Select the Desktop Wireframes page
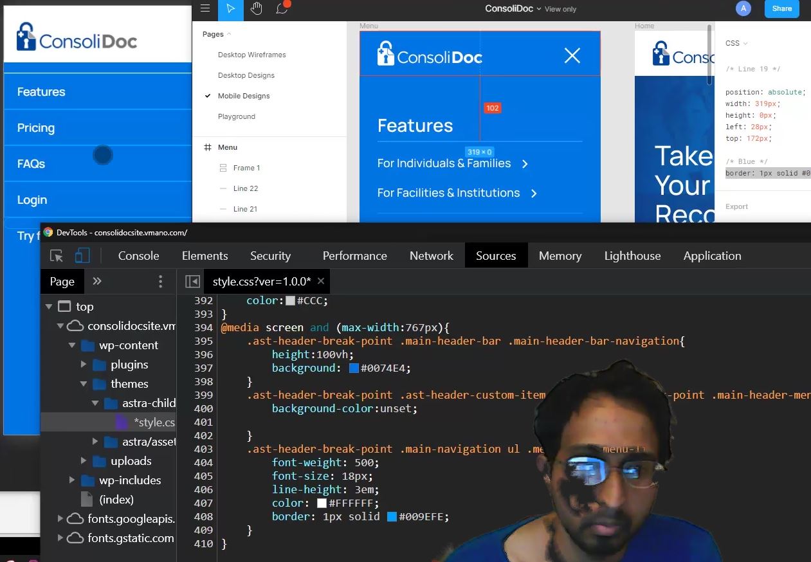 coord(251,55)
